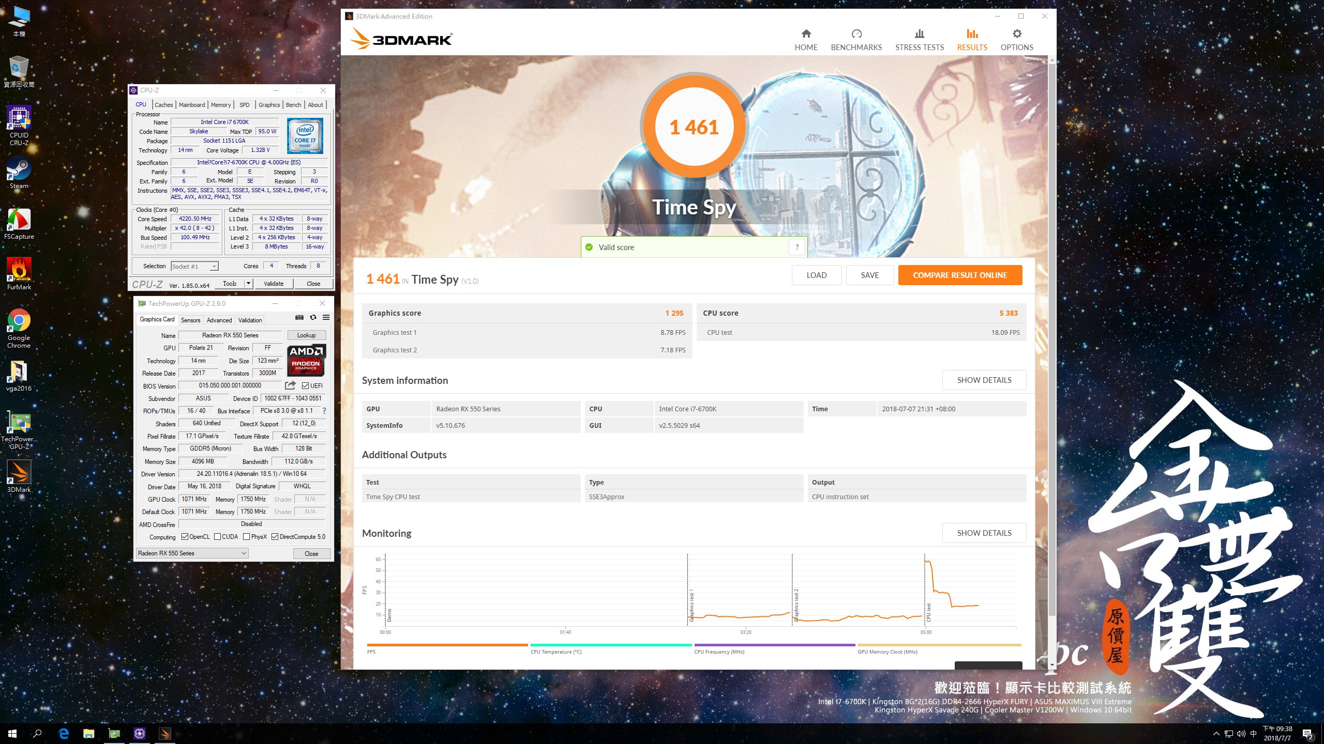The height and width of the screenshot is (744, 1324).
Task: Open the Google Chrome desktop shortcut
Action: (x=19, y=329)
